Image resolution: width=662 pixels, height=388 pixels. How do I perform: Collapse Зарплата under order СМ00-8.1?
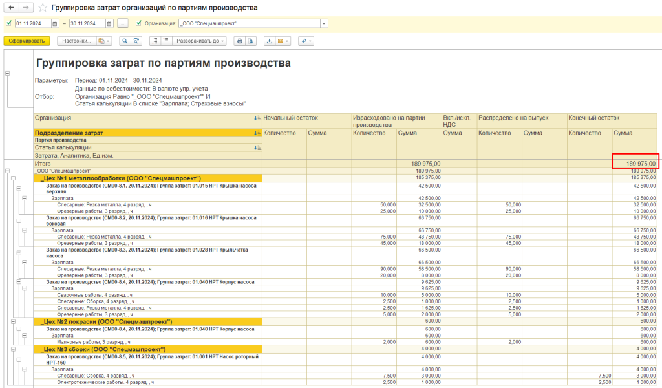(25, 198)
